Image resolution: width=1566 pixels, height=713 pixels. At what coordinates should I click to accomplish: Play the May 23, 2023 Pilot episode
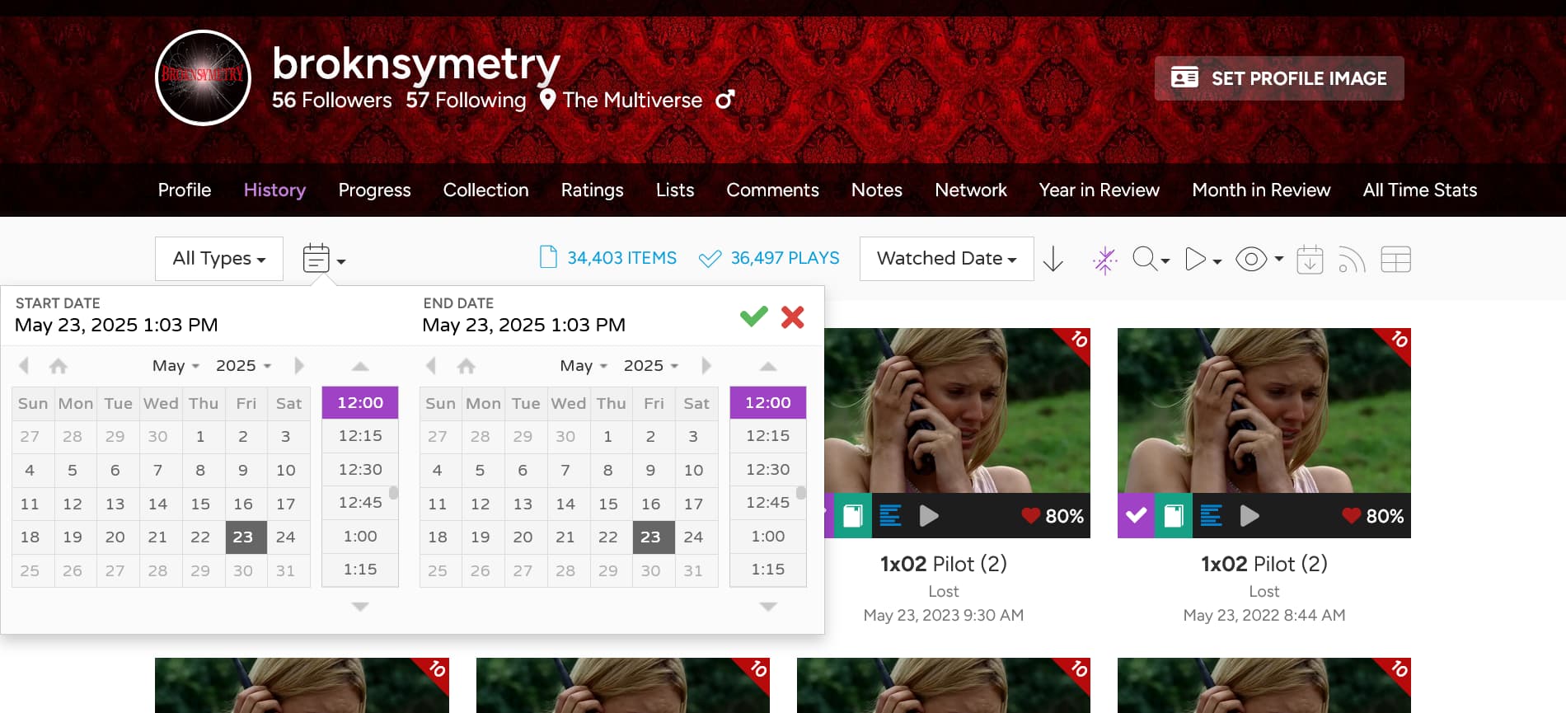pyautogui.click(x=929, y=516)
